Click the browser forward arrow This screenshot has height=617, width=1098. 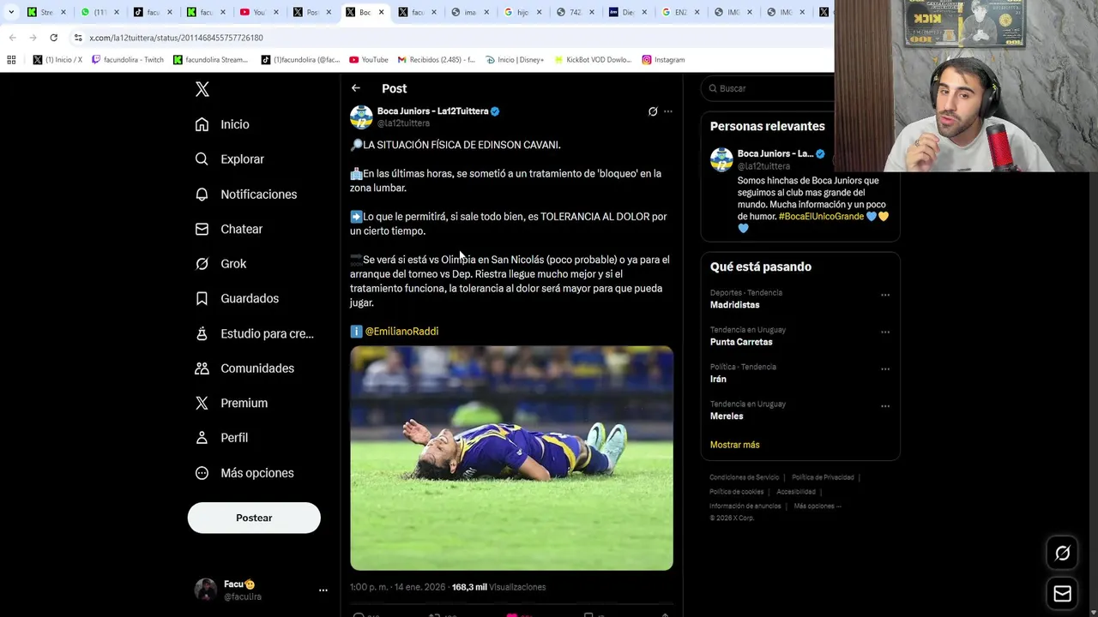[x=33, y=38]
